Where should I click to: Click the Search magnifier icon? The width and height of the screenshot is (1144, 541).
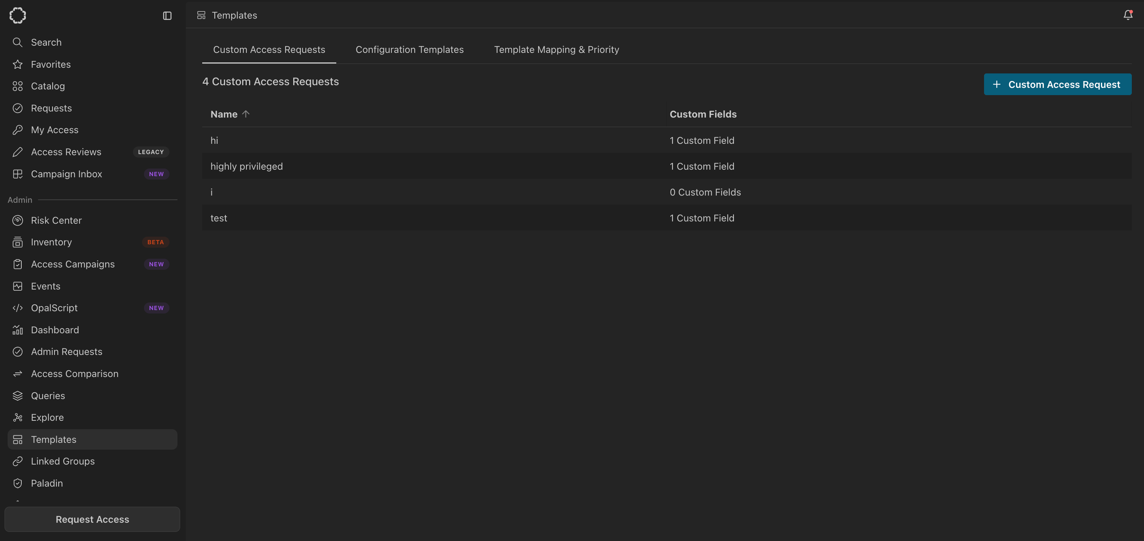coord(18,42)
